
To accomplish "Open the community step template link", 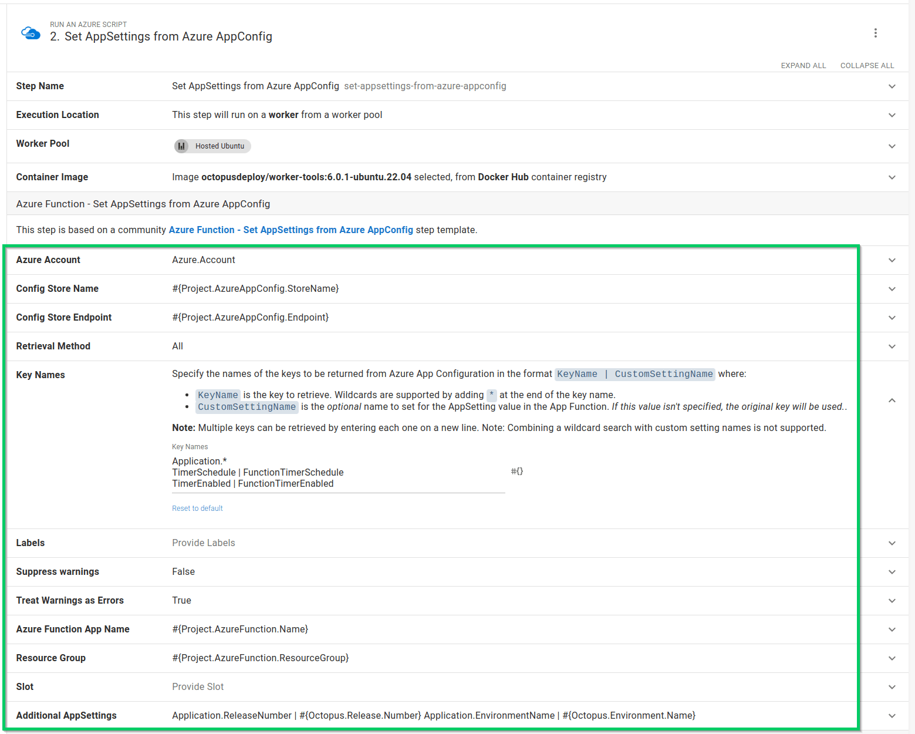I will [x=291, y=230].
